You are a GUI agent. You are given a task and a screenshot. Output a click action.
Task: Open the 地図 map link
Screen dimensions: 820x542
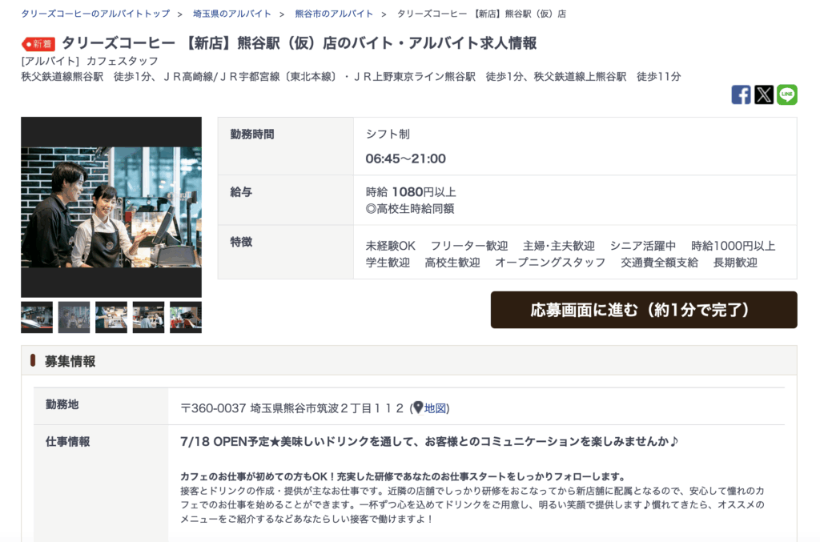click(x=435, y=408)
